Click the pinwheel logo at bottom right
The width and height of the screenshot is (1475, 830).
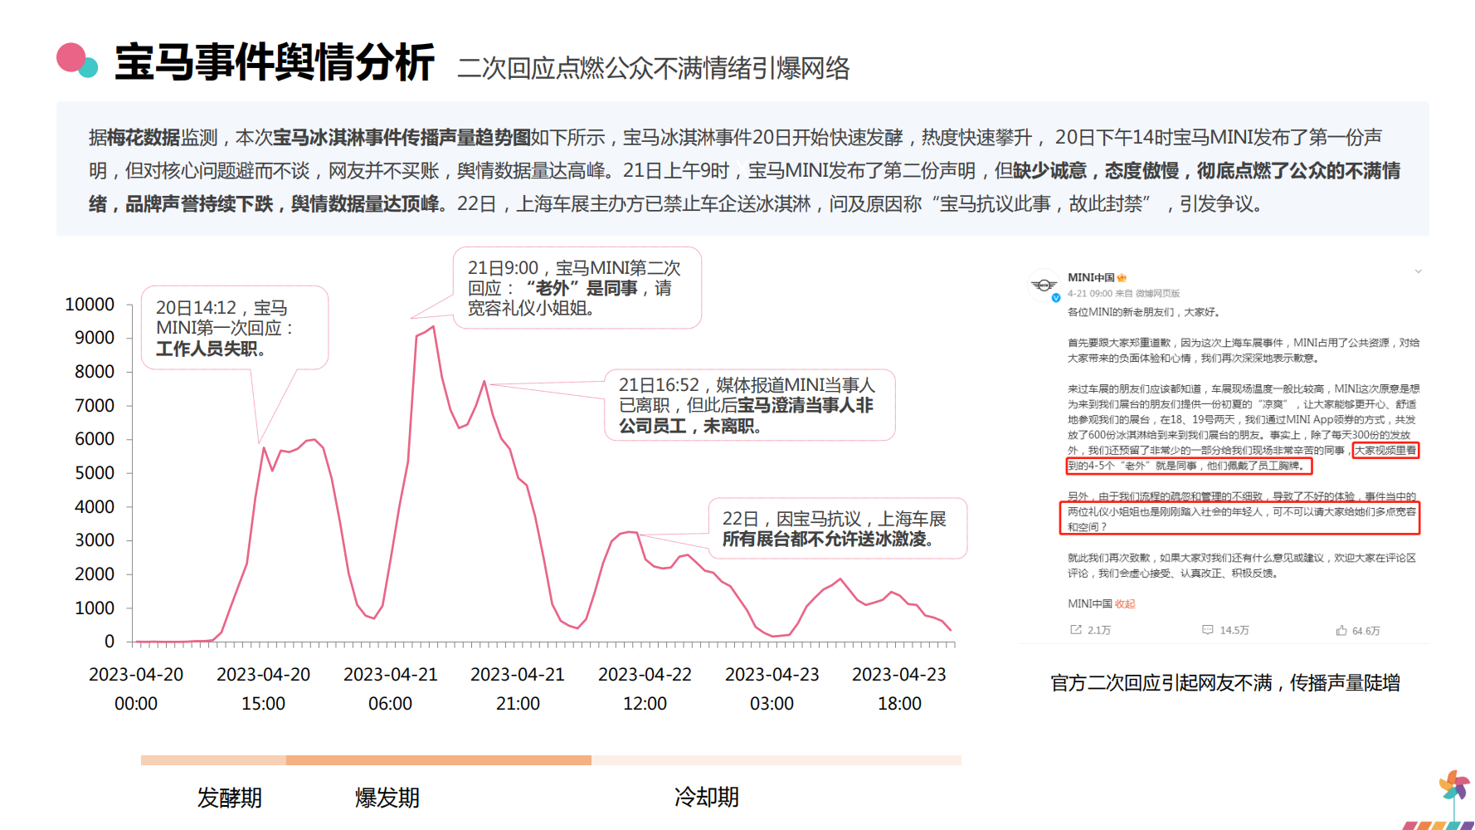(1453, 786)
